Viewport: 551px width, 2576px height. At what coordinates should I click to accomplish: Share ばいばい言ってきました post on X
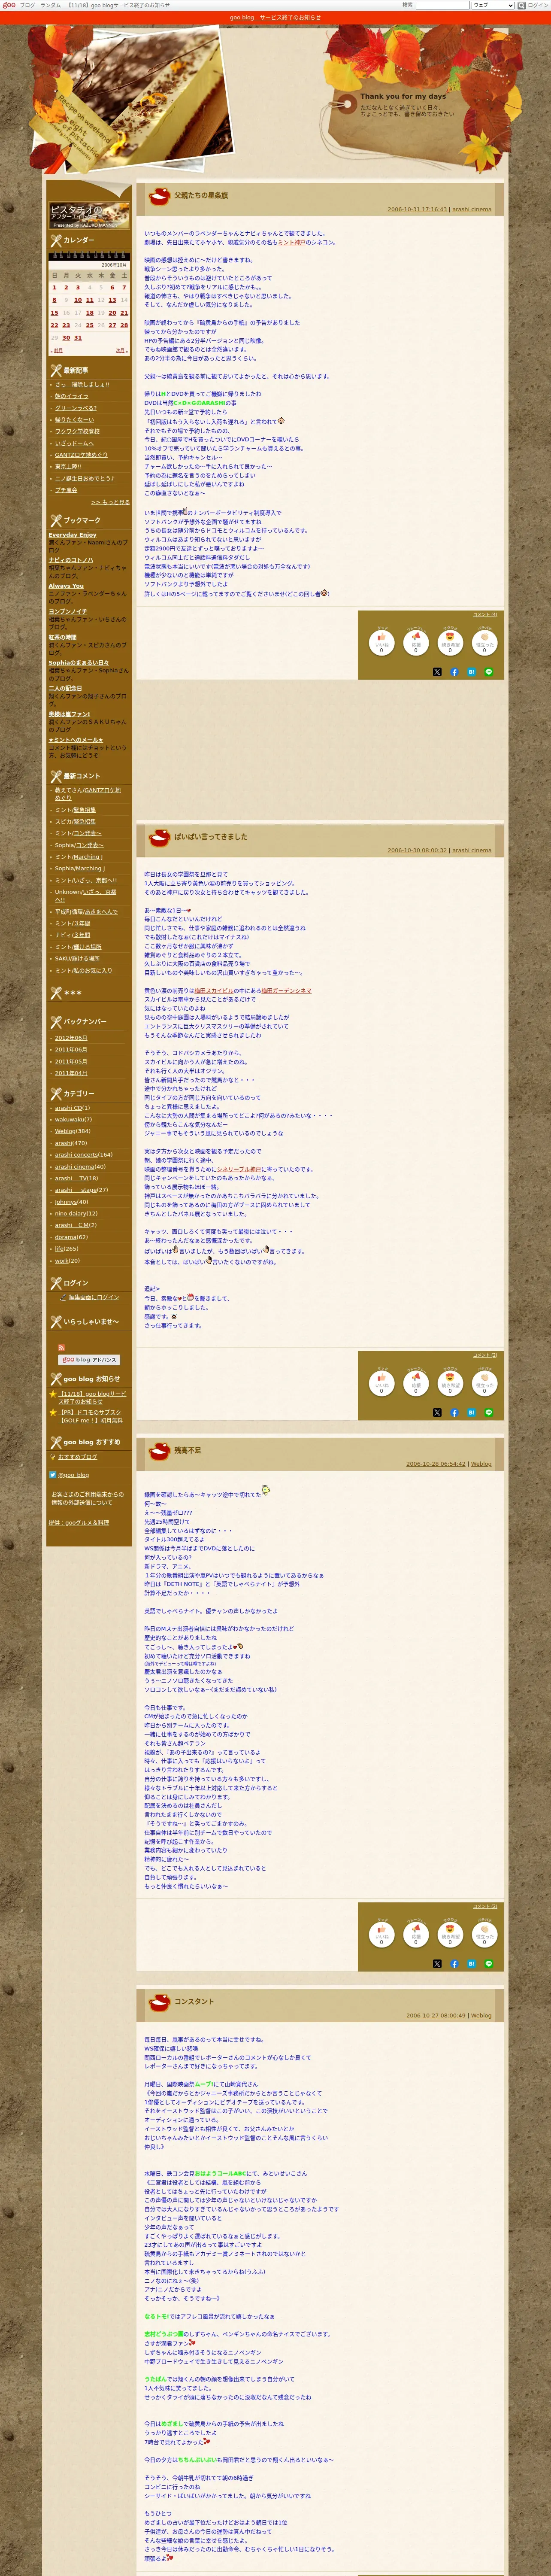pos(437,1413)
